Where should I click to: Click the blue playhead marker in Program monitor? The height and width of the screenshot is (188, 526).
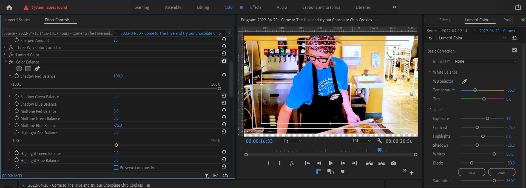379,150
